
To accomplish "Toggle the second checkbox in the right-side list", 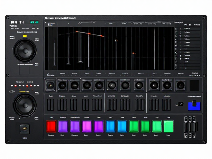I will coord(176,32).
